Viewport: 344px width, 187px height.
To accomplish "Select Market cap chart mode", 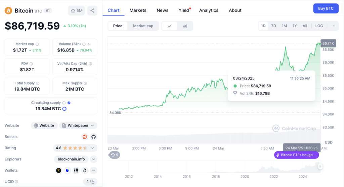I will (143, 26).
